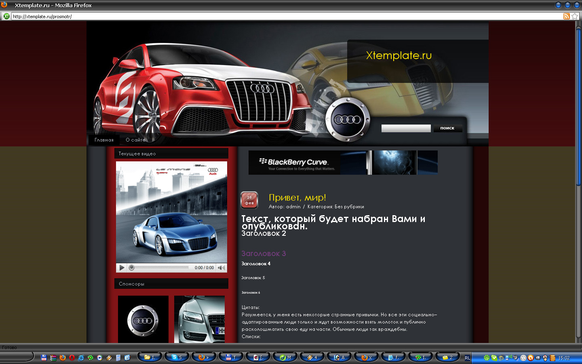Click the pointing hand tray icon
582x364 pixels.
tap(545, 358)
